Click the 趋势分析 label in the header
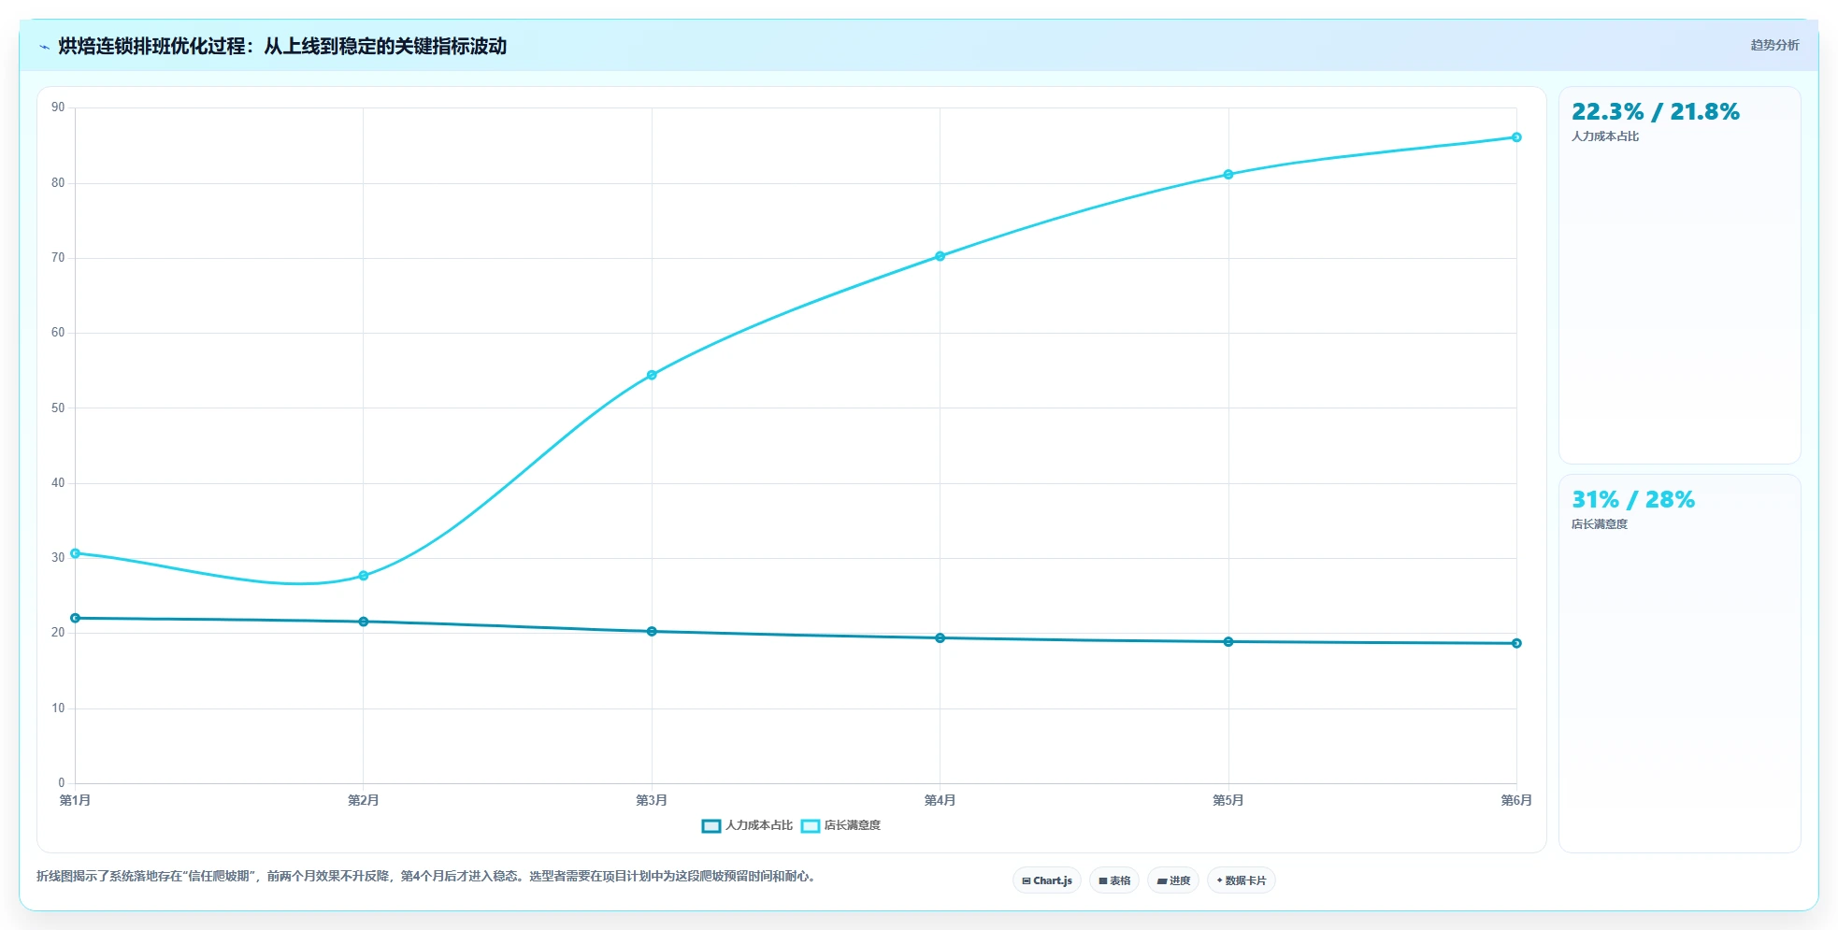 tap(1774, 45)
